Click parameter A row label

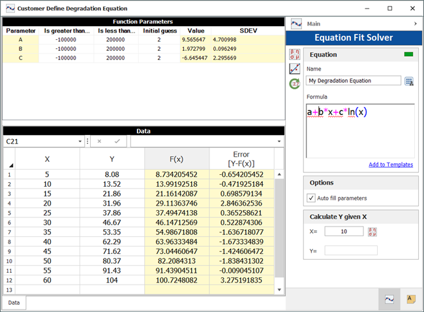coord(21,40)
